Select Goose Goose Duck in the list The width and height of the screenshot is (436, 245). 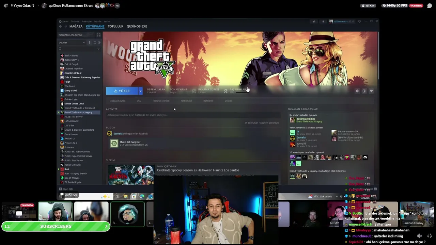[74, 103]
